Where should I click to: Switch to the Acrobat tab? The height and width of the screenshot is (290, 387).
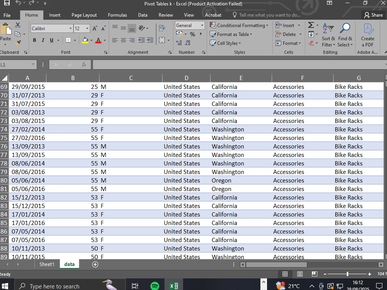213,15
